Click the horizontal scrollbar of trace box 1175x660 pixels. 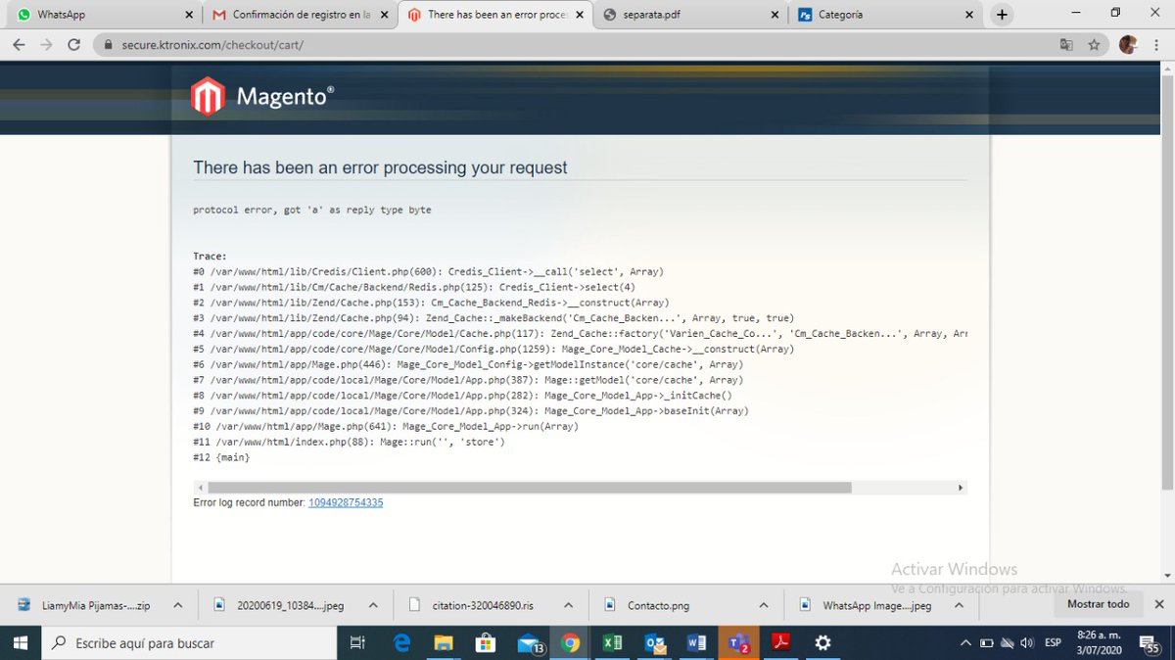(530, 488)
